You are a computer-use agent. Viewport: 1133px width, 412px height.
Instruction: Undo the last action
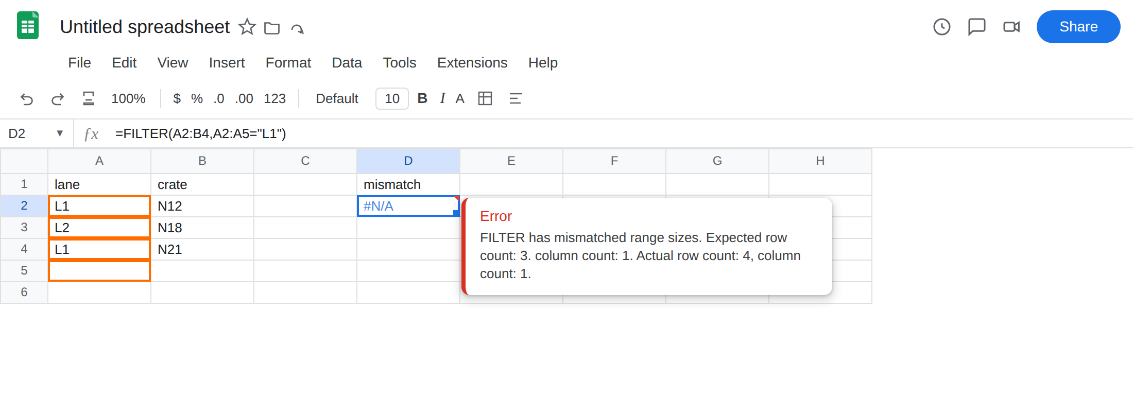(27, 98)
